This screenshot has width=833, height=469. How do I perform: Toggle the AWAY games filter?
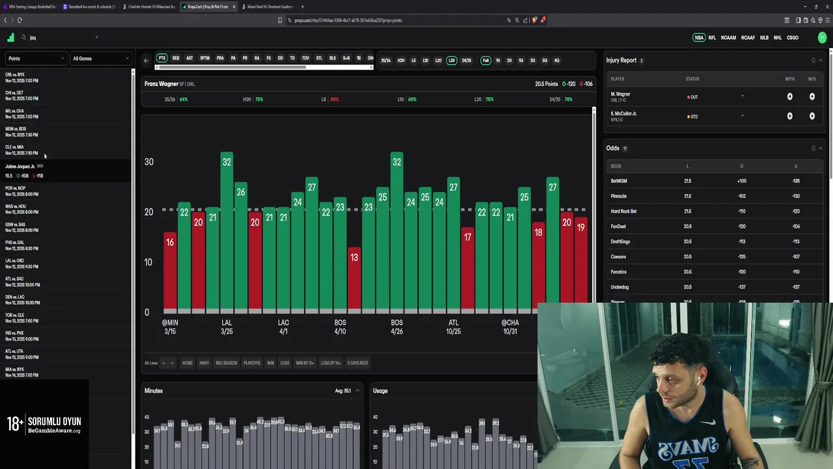(x=204, y=363)
